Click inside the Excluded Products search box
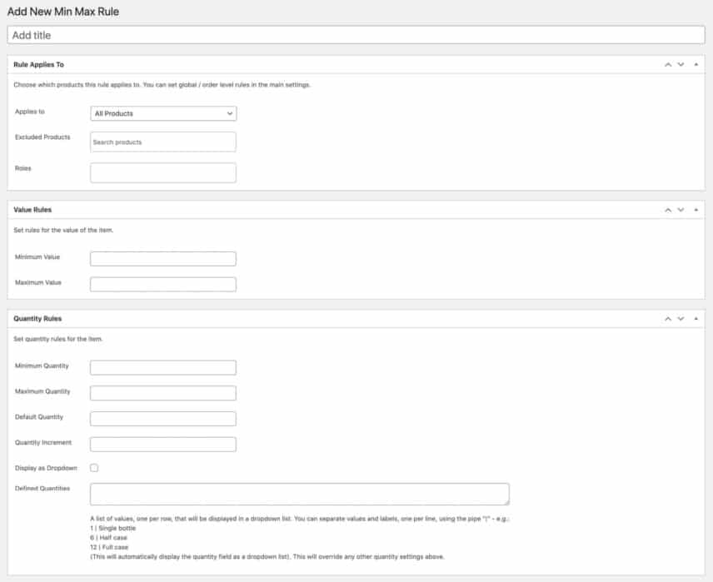The image size is (713, 582). (x=162, y=142)
